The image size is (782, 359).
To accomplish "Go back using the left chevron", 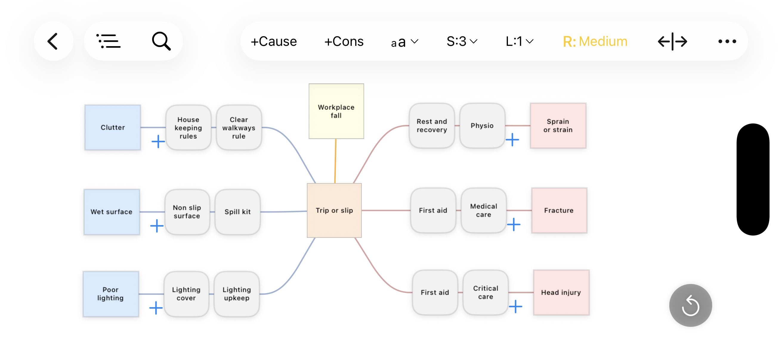I will tap(53, 41).
